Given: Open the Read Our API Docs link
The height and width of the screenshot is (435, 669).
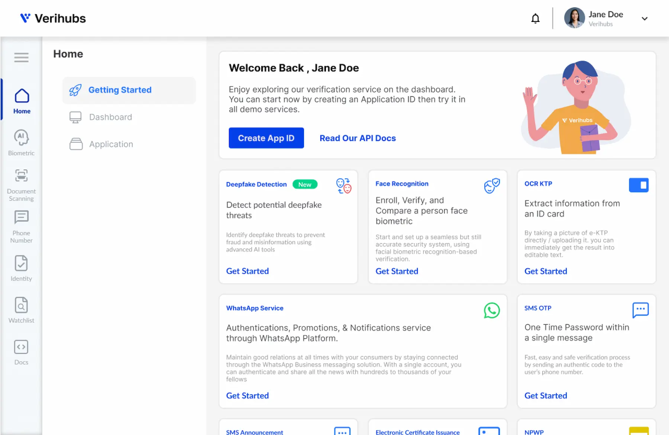Looking at the screenshot, I should pyautogui.click(x=357, y=138).
